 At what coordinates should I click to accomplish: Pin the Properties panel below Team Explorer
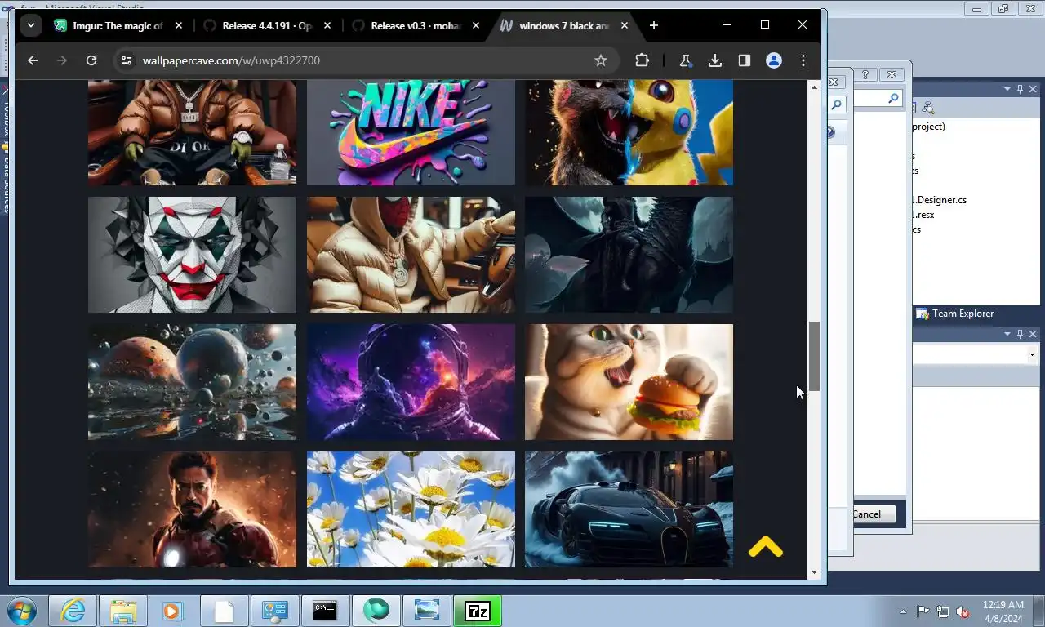[1021, 334]
